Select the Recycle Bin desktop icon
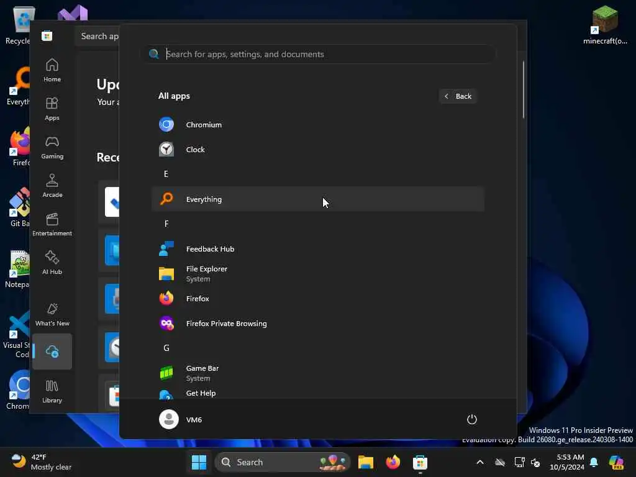The image size is (636, 477). point(18,25)
